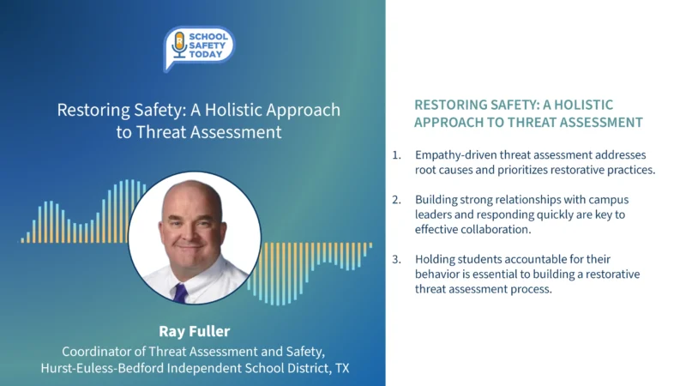Click the green heading 'RESTORING SAFETY: A HOLISTIC'

[514, 105]
